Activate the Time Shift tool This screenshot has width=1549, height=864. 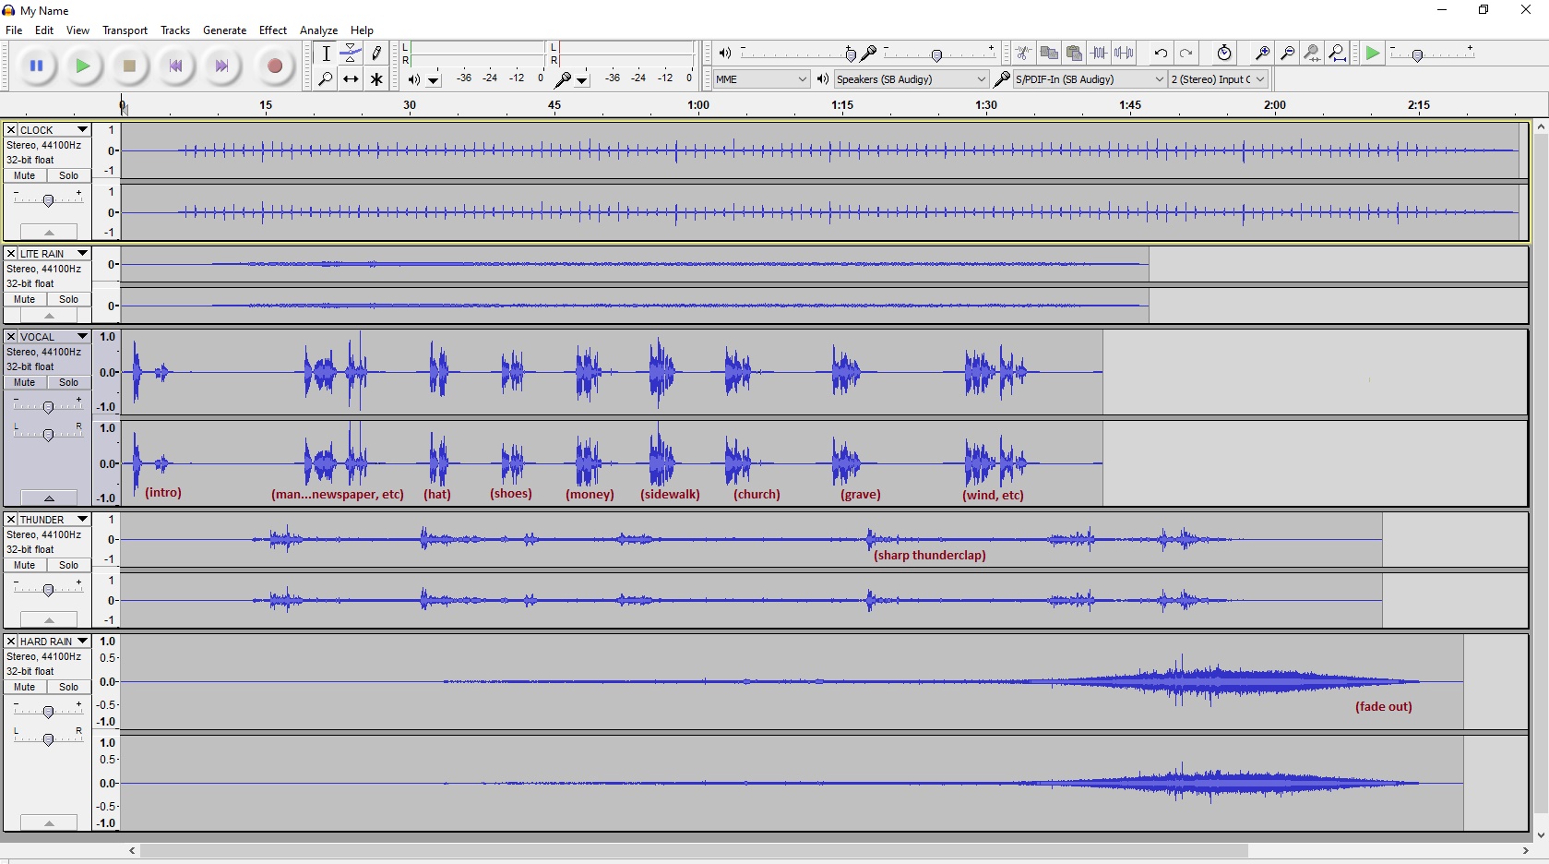pos(351,80)
